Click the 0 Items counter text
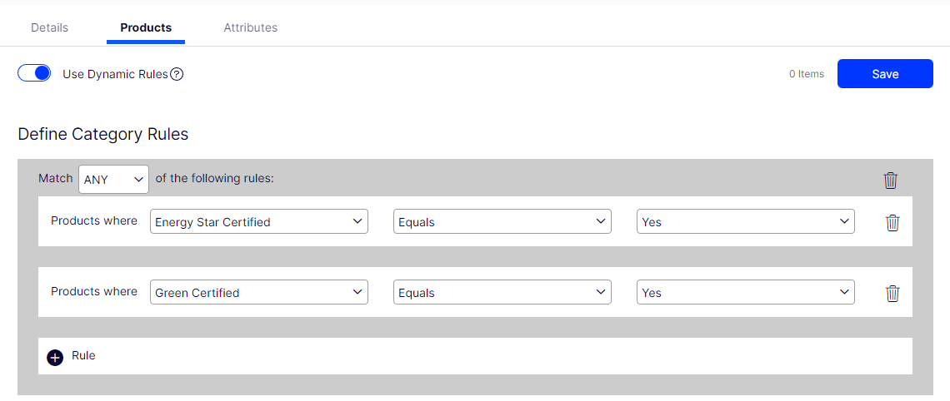The image size is (950, 401). (807, 74)
